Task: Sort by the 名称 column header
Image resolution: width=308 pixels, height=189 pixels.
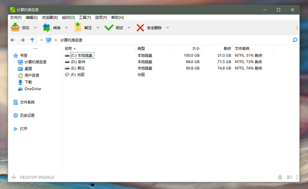Action: [100, 49]
